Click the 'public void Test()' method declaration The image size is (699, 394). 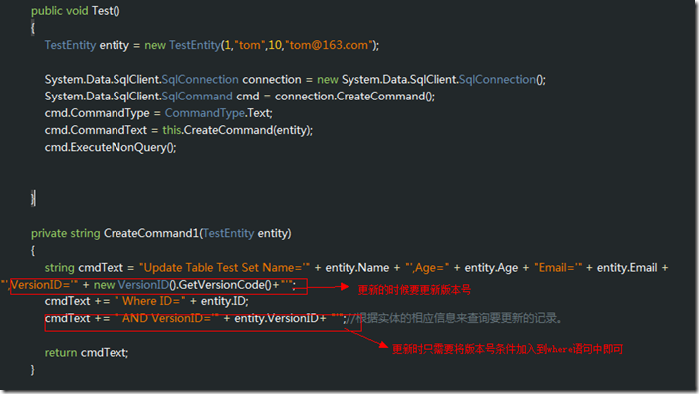76,11
